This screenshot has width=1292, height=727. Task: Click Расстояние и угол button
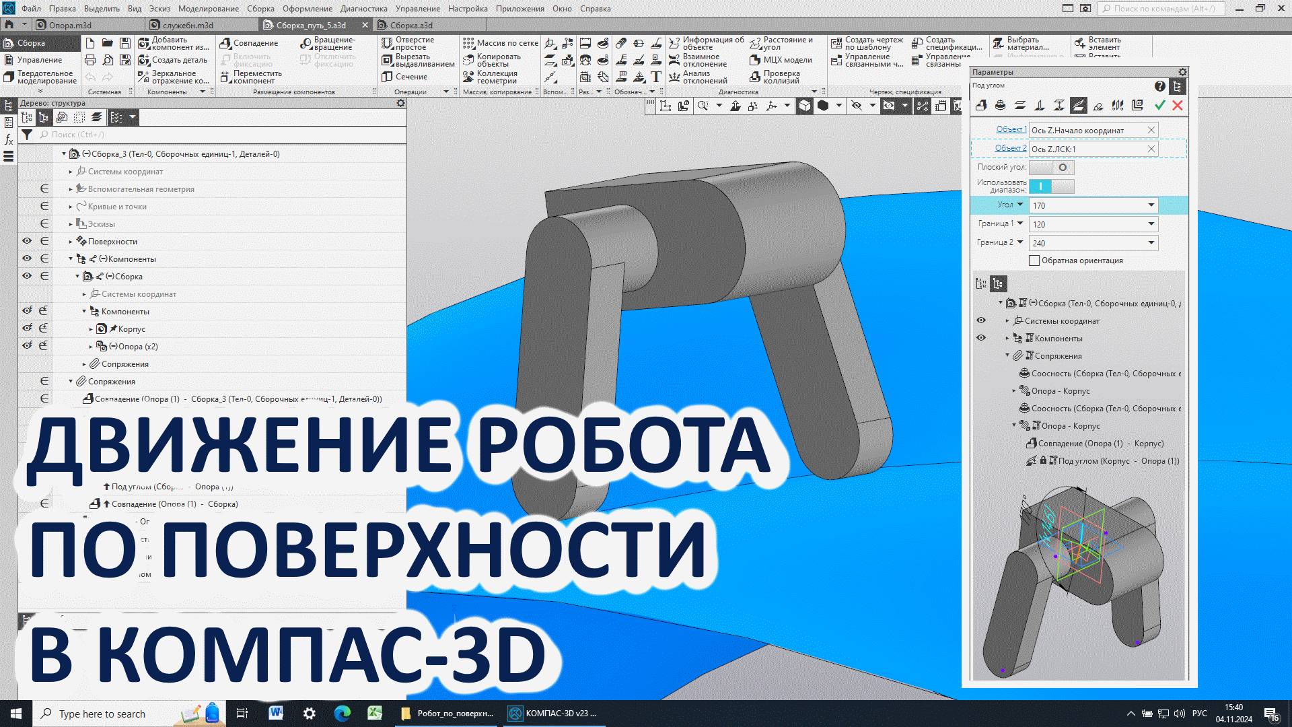coord(782,43)
